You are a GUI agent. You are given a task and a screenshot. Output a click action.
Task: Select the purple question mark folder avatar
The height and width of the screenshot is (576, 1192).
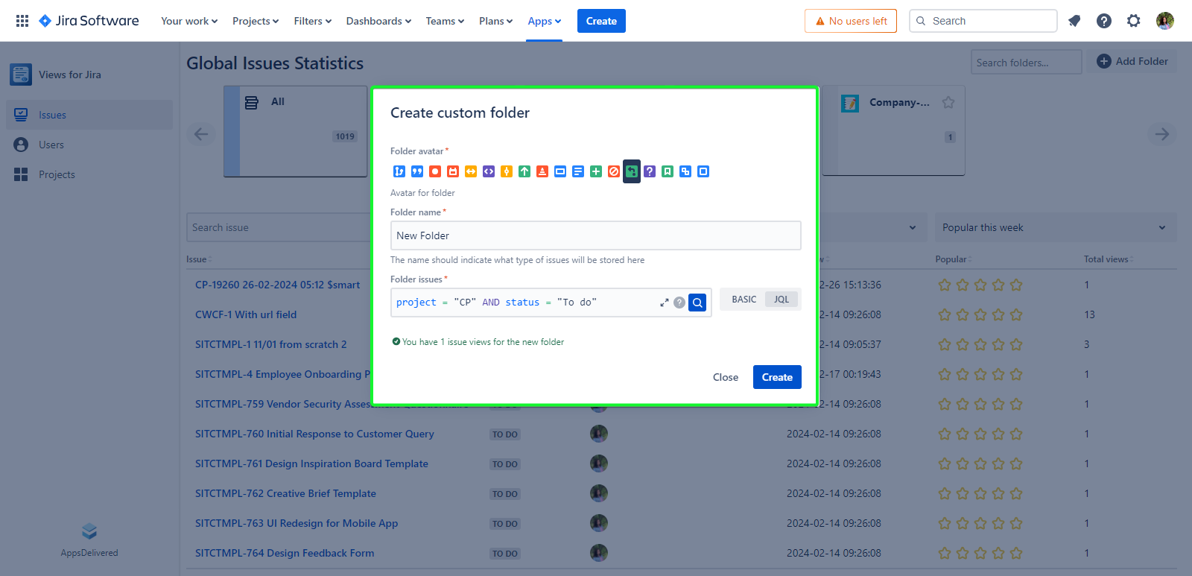[650, 171]
